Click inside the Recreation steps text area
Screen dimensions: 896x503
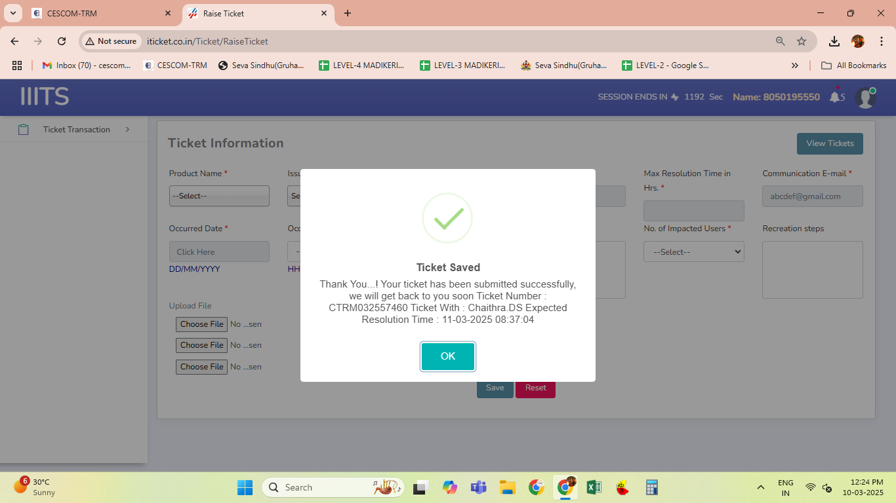[812, 270]
